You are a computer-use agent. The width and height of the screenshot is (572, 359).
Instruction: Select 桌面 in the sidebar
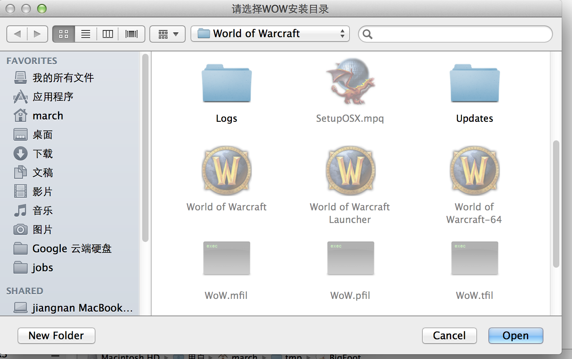tap(34, 134)
